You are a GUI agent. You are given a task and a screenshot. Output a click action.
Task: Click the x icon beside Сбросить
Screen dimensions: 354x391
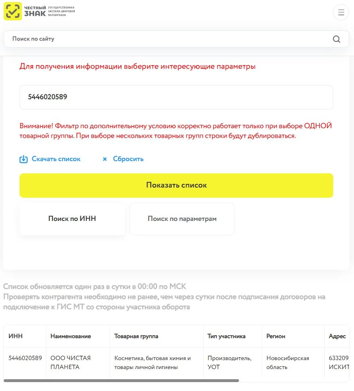click(105, 159)
